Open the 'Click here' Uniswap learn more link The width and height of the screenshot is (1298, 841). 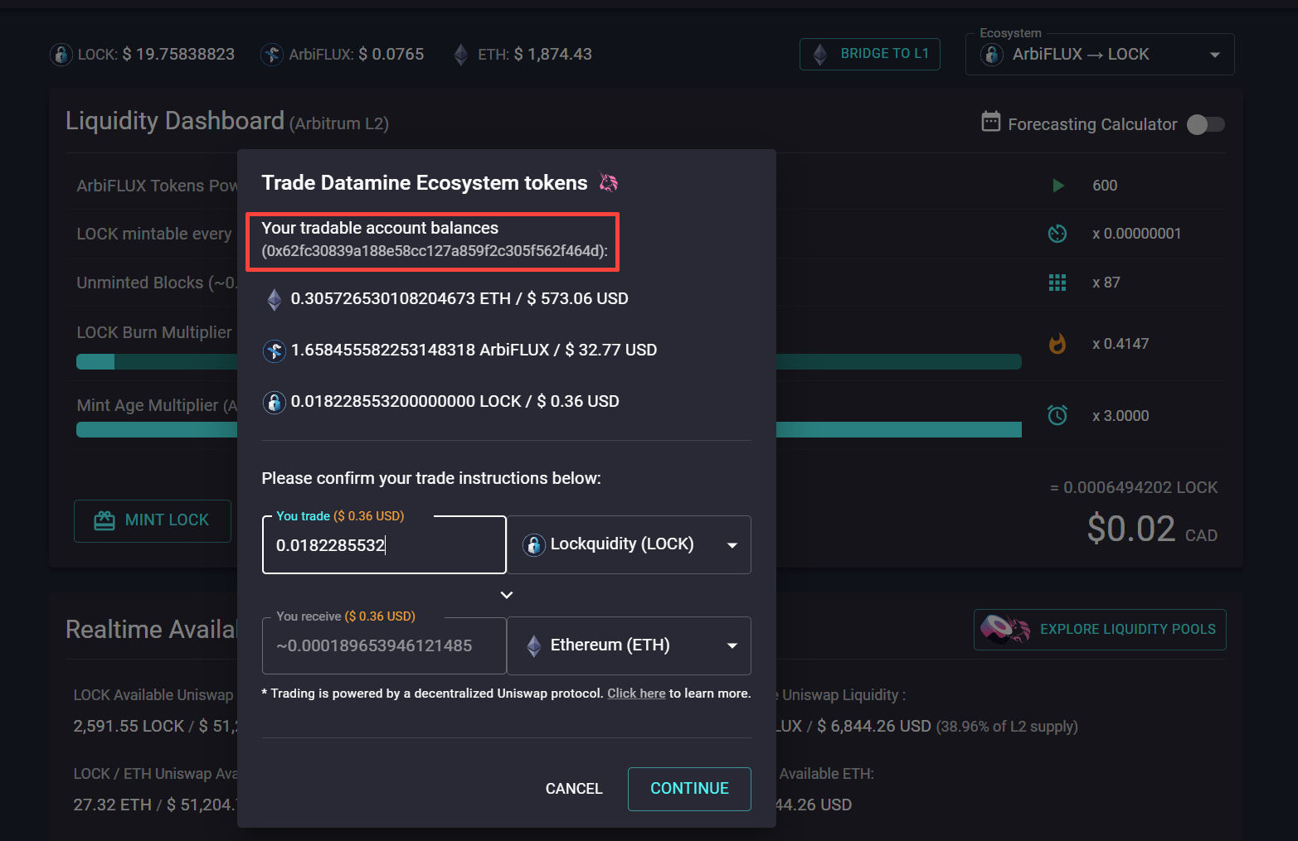click(636, 694)
